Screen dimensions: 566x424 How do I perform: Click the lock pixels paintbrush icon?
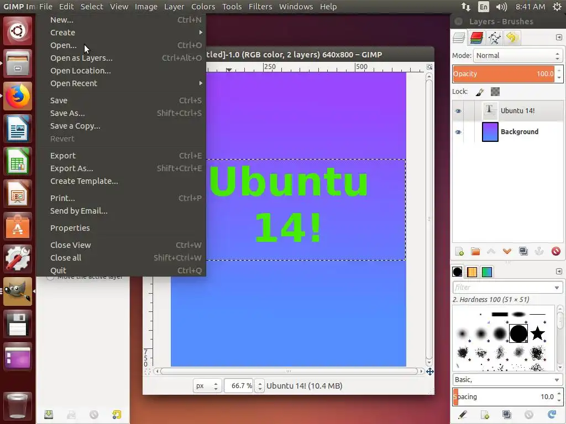(480, 92)
